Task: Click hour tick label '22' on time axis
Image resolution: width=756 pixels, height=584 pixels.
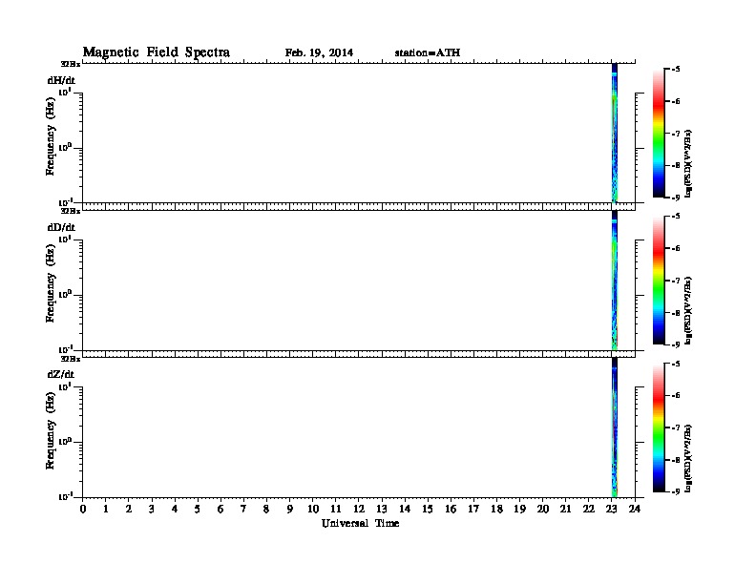Action: coord(589,509)
